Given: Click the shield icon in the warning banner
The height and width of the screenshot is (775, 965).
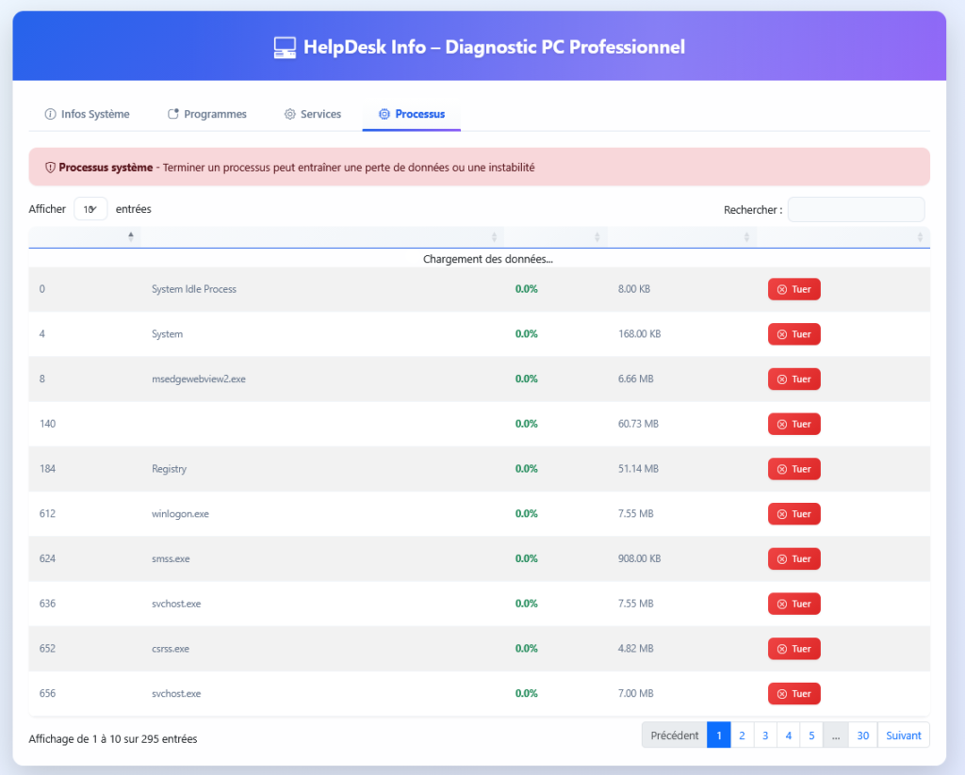Looking at the screenshot, I should pos(50,168).
